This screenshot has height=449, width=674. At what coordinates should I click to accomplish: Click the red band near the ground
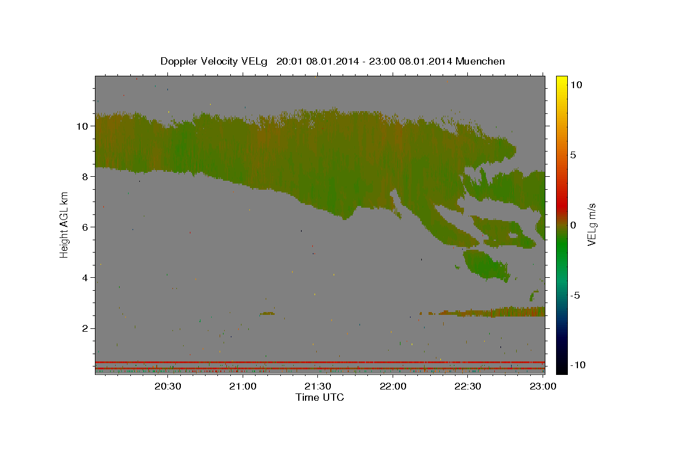tap(320, 362)
